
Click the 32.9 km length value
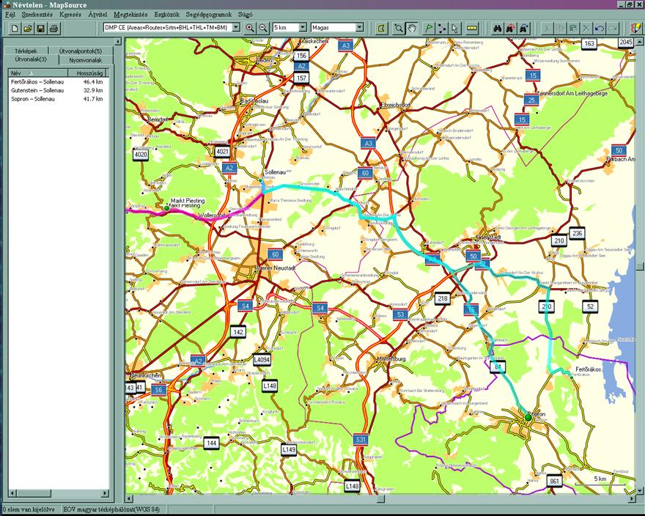[93, 91]
